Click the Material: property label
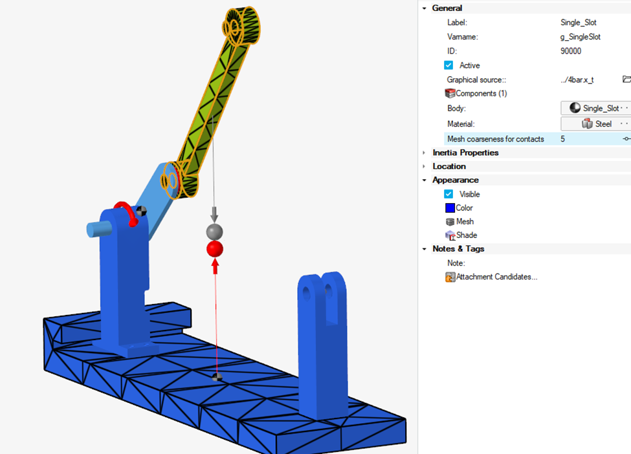This screenshot has height=454, width=631. coord(461,124)
